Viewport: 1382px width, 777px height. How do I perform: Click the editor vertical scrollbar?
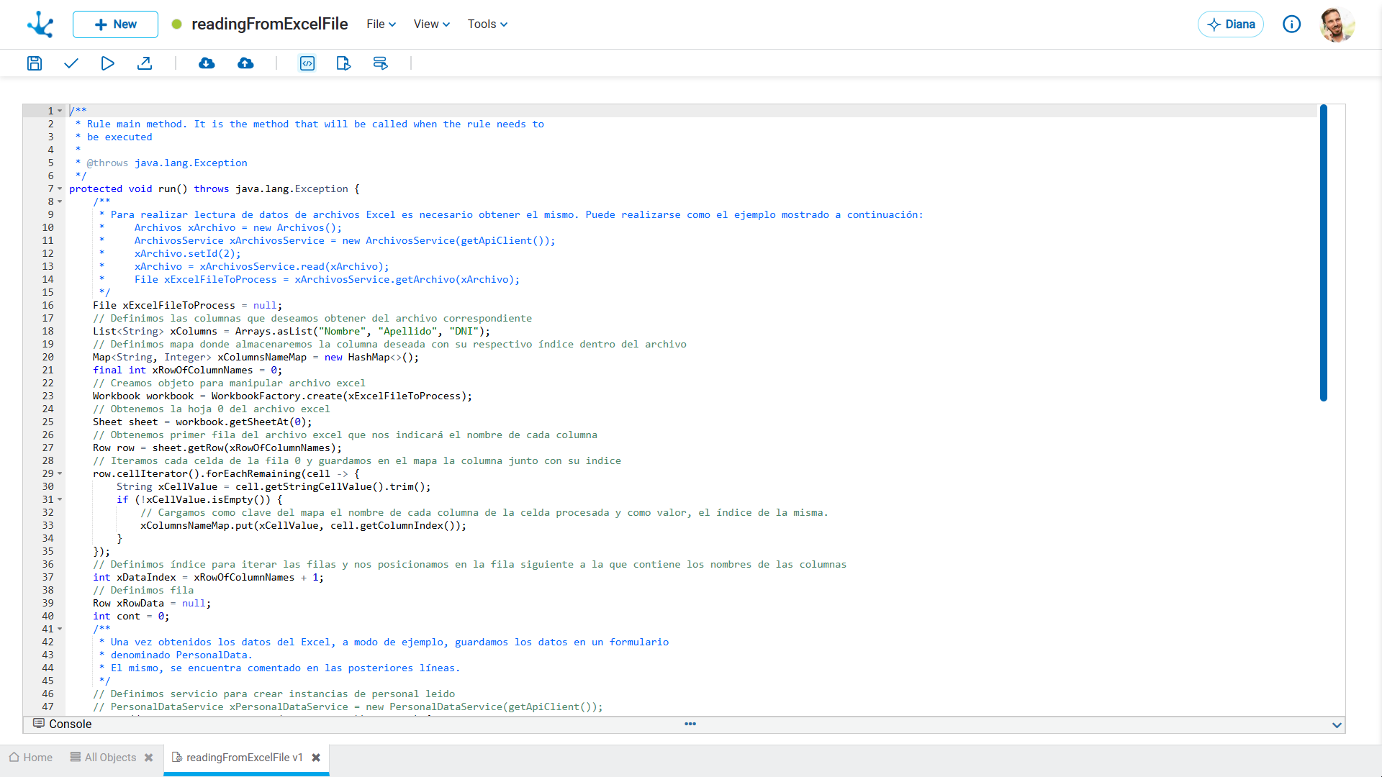tap(1323, 253)
